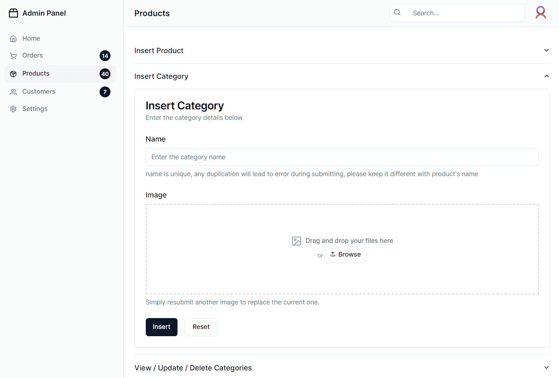The width and height of the screenshot is (559, 378).
Task: Click the 'Drag and drop your files here' text
Action: click(x=349, y=241)
